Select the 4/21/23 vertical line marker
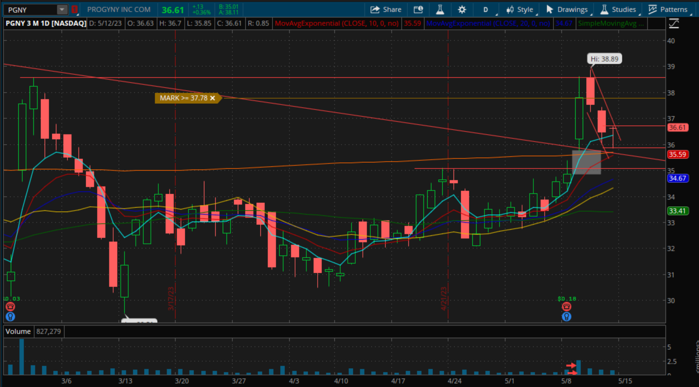This screenshot has width=699, height=387. pos(444,298)
